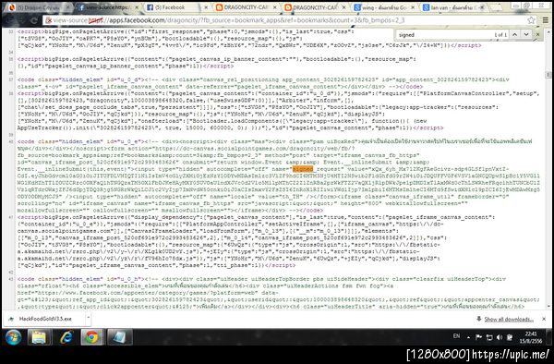Go to the next find result
Viewport: 554px width, 364px height.
click(x=526, y=34)
